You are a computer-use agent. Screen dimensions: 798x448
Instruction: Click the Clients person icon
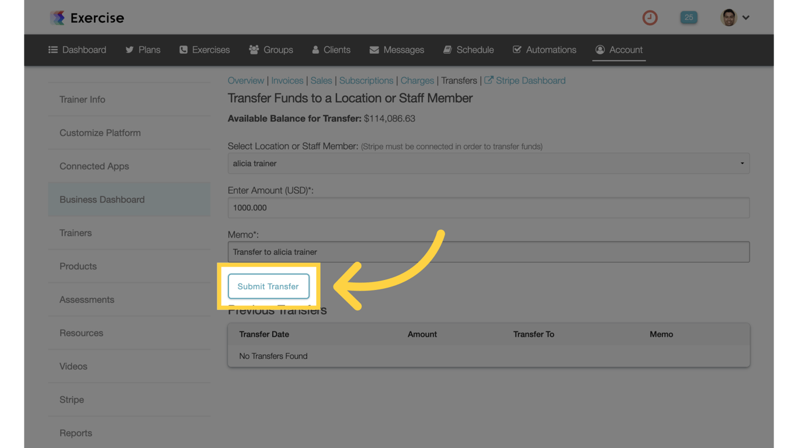pos(315,50)
